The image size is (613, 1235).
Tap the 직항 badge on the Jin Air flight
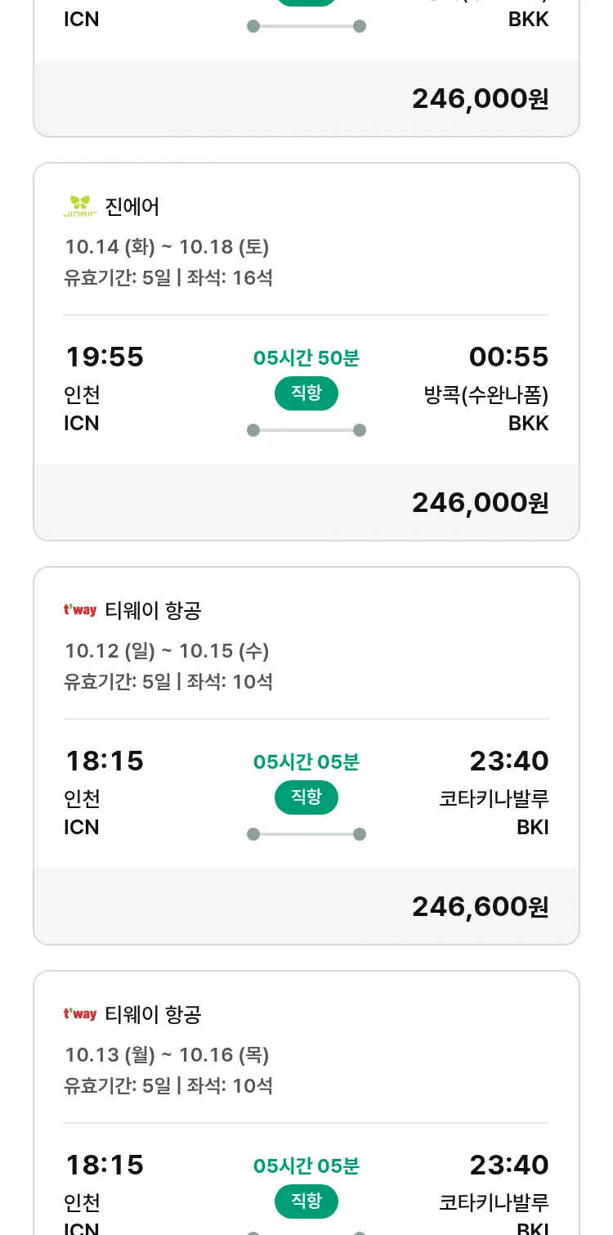tap(306, 393)
